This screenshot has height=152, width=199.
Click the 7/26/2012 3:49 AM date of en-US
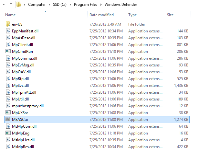105,24
